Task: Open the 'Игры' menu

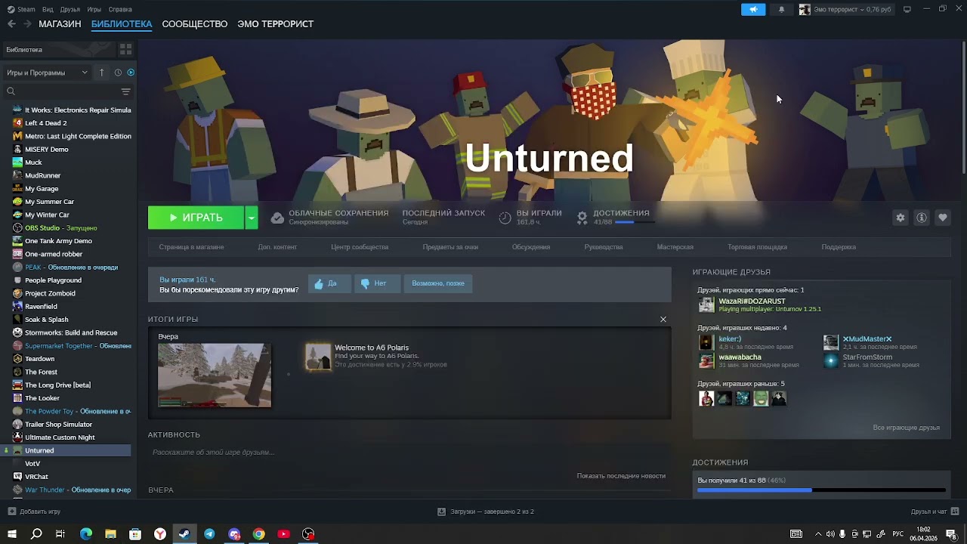Action: coord(94,9)
